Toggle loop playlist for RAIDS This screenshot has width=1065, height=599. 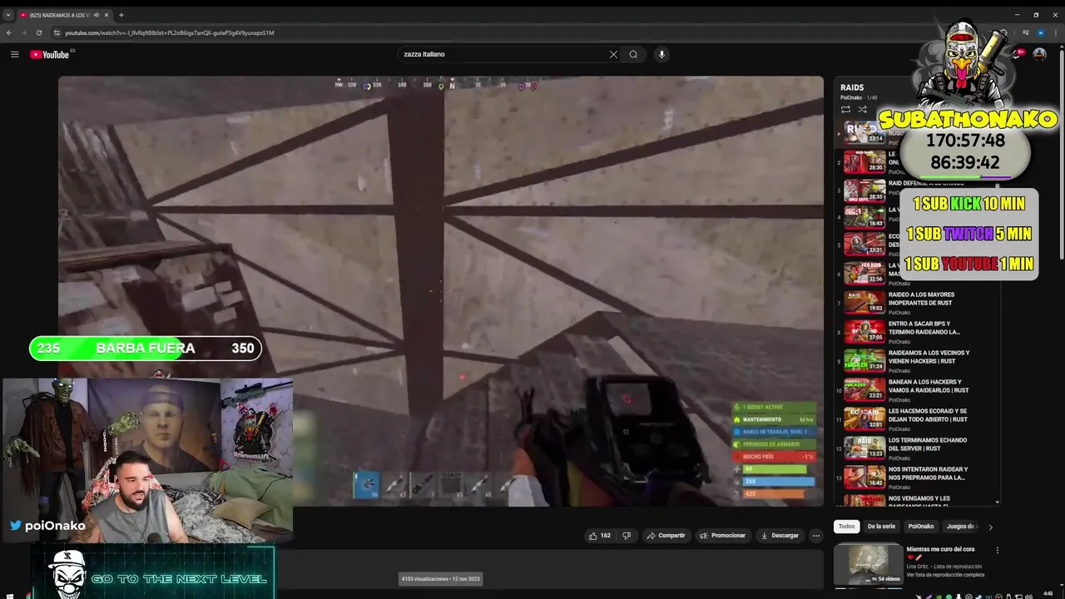coord(845,109)
